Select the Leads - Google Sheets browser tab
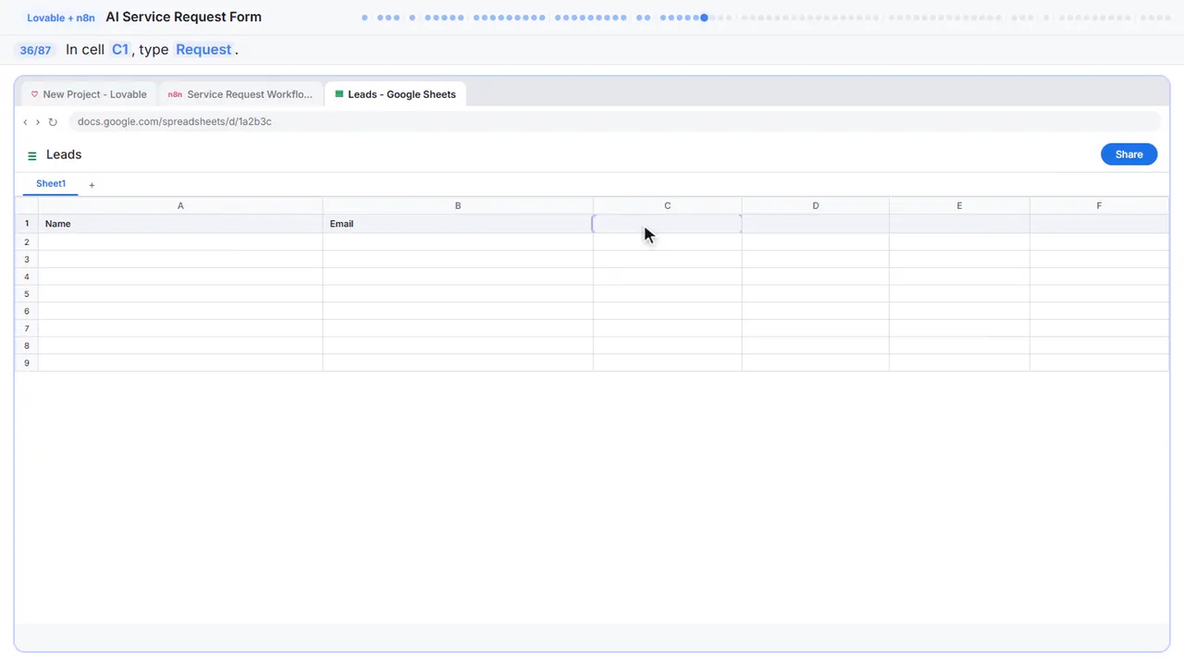 pyautogui.click(x=395, y=94)
